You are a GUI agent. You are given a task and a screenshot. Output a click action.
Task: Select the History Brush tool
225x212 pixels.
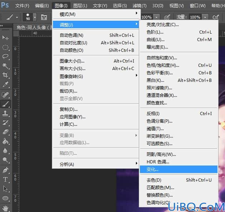[5, 123]
